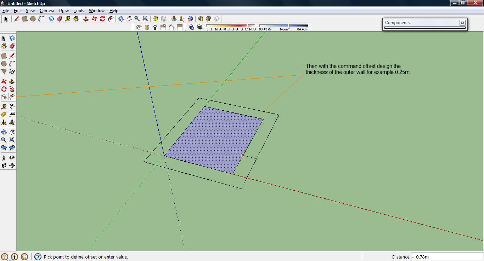Open the Camera menu
Image resolution: width=484 pixels, height=261 pixels.
click(47, 11)
